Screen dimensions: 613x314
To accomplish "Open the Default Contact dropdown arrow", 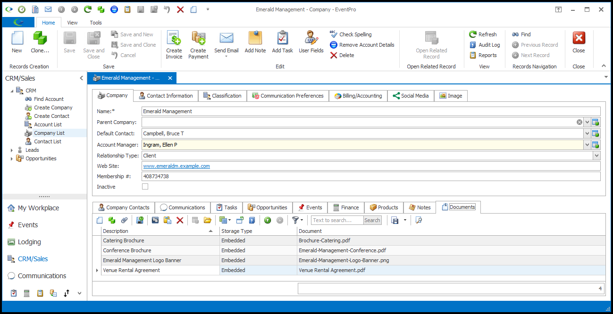I will point(588,133).
